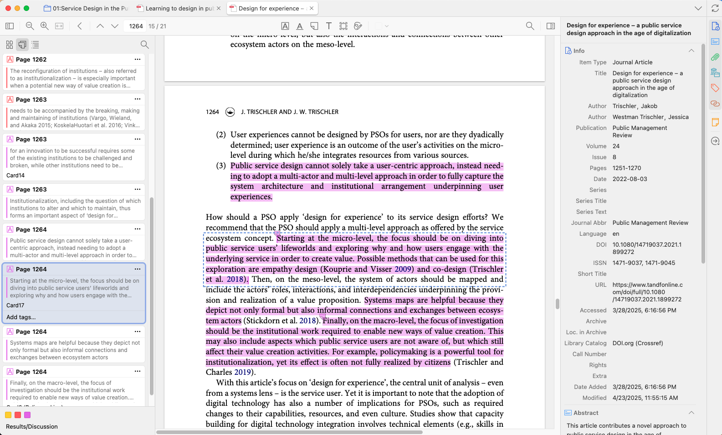The width and height of the screenshot is (722, 435).
Task: Go to previous page arrow
Action: [x=100, y=26]
